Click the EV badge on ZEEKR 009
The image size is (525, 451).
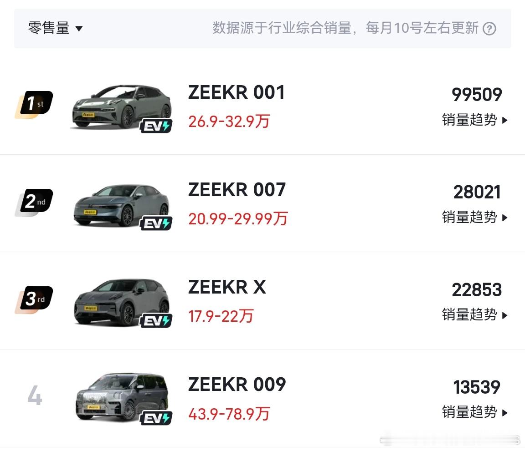point(156,418)
